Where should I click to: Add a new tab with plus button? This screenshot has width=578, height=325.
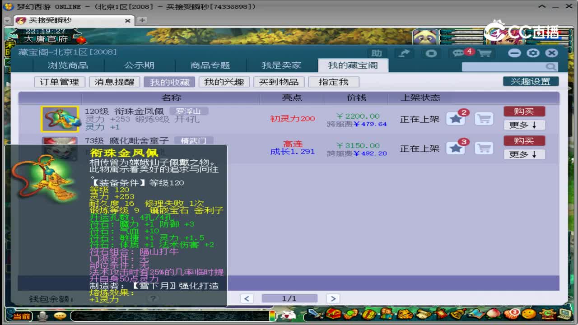(x=142, y=20)
